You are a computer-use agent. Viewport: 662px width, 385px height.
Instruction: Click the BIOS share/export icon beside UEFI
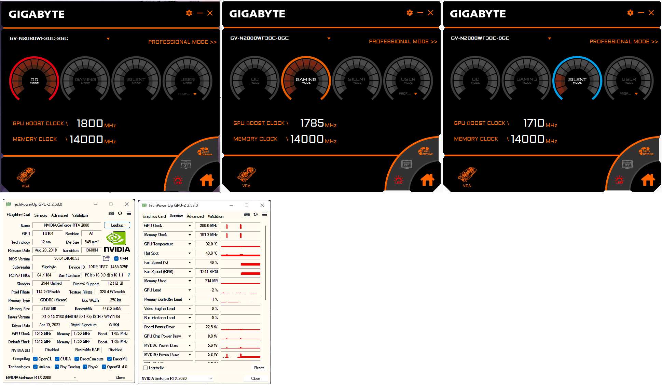[x=107, y=258]
